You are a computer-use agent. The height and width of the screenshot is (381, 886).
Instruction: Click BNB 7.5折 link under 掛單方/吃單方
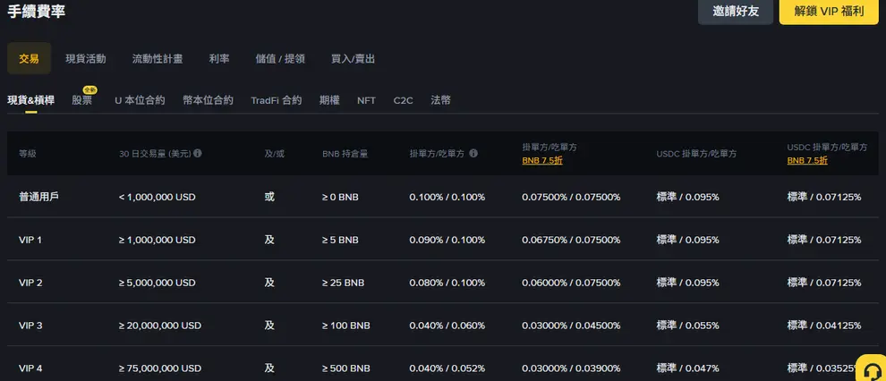coord(542,160)
